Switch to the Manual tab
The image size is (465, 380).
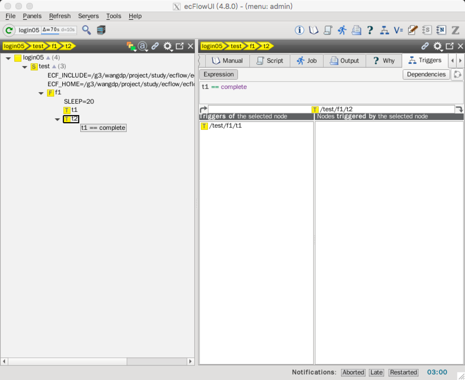point(227,61)
